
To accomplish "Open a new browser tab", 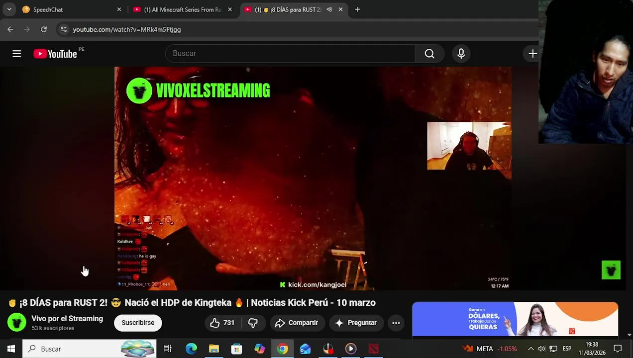I will [357, 9].
